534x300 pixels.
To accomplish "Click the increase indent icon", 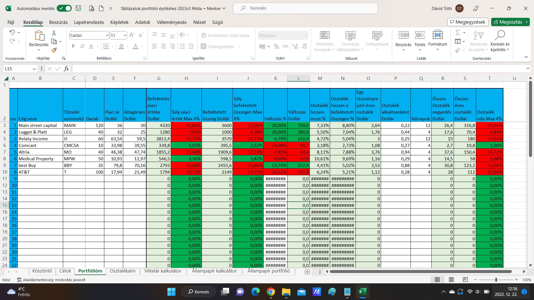I will click(191, 46).
